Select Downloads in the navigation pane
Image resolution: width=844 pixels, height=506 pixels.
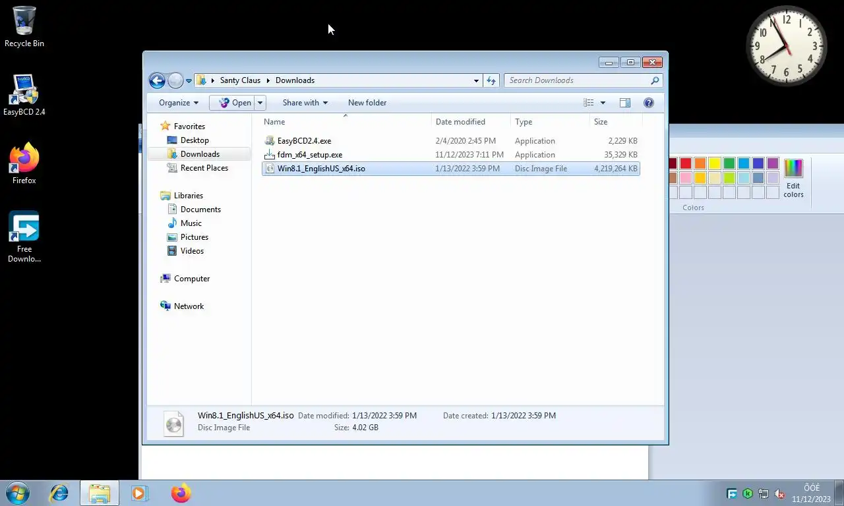click(x=199, y=154)
